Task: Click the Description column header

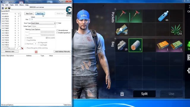Action: point(10,56)
